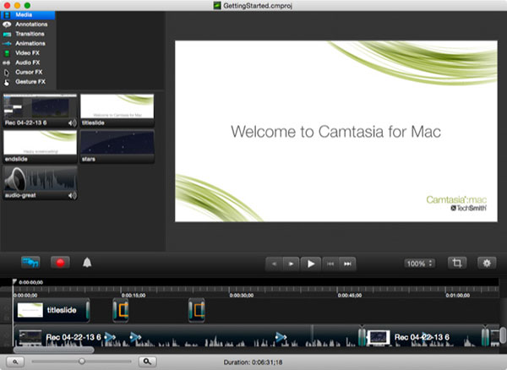The image size is (507, 370).
Task: Play the preview video
Action: pos(311,264)
